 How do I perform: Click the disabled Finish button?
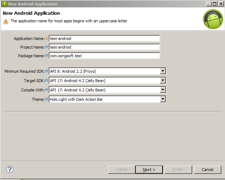point(178,170)
